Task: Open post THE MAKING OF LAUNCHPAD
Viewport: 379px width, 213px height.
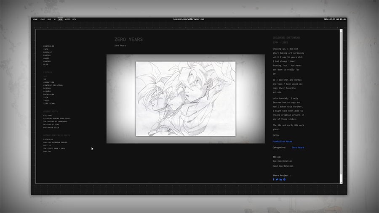Action: point(55,121)
